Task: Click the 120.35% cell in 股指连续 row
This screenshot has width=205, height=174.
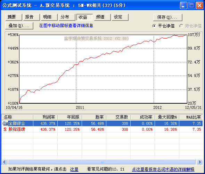Action: [70, 129]
